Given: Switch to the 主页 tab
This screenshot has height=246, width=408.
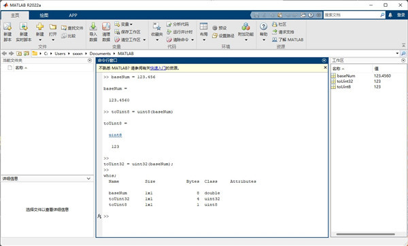Looking at the screenshot, I should 15,16.
